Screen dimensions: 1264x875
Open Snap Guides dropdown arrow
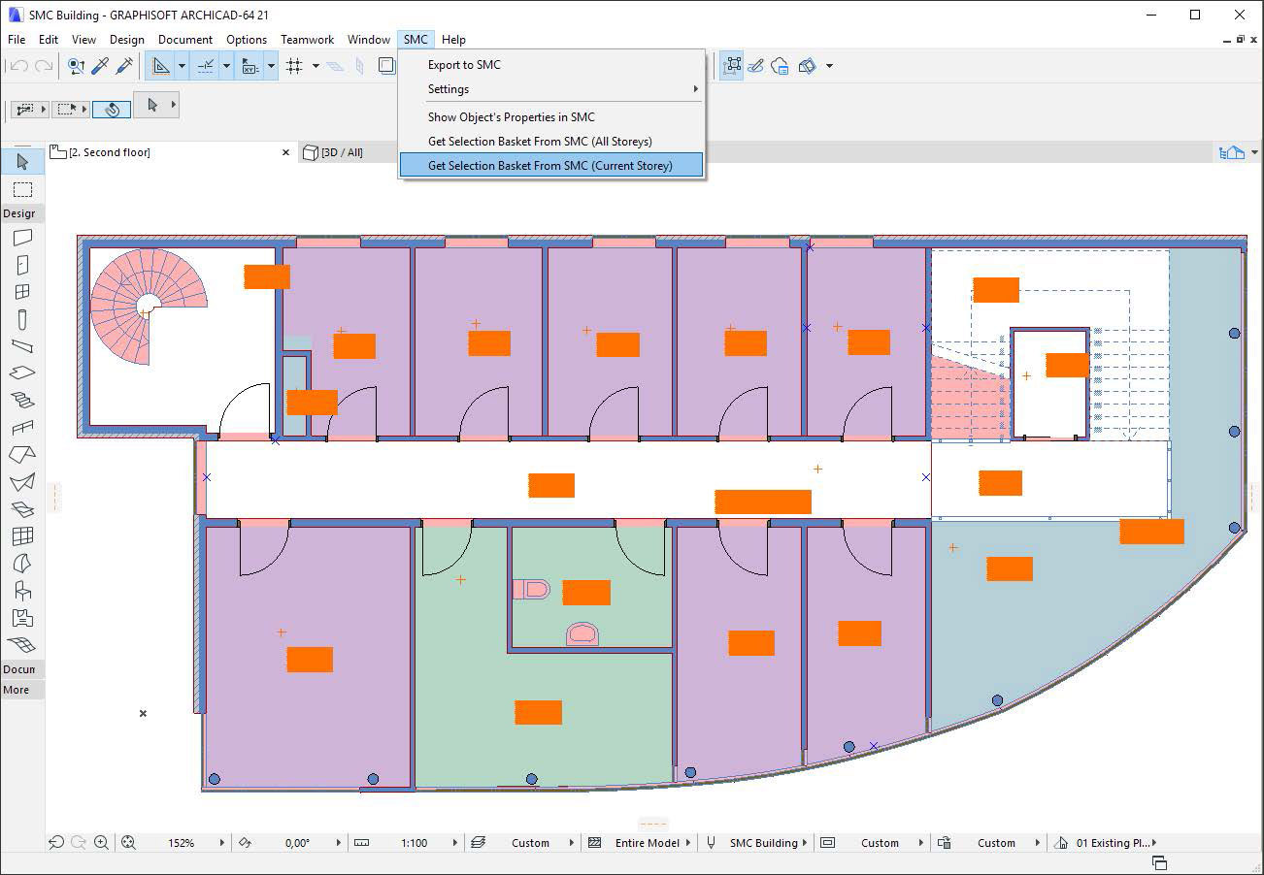tap(226, 66)
